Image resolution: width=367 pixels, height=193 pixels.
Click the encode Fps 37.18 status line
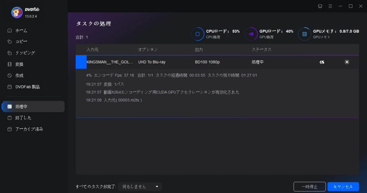click(x=171, y=75)
